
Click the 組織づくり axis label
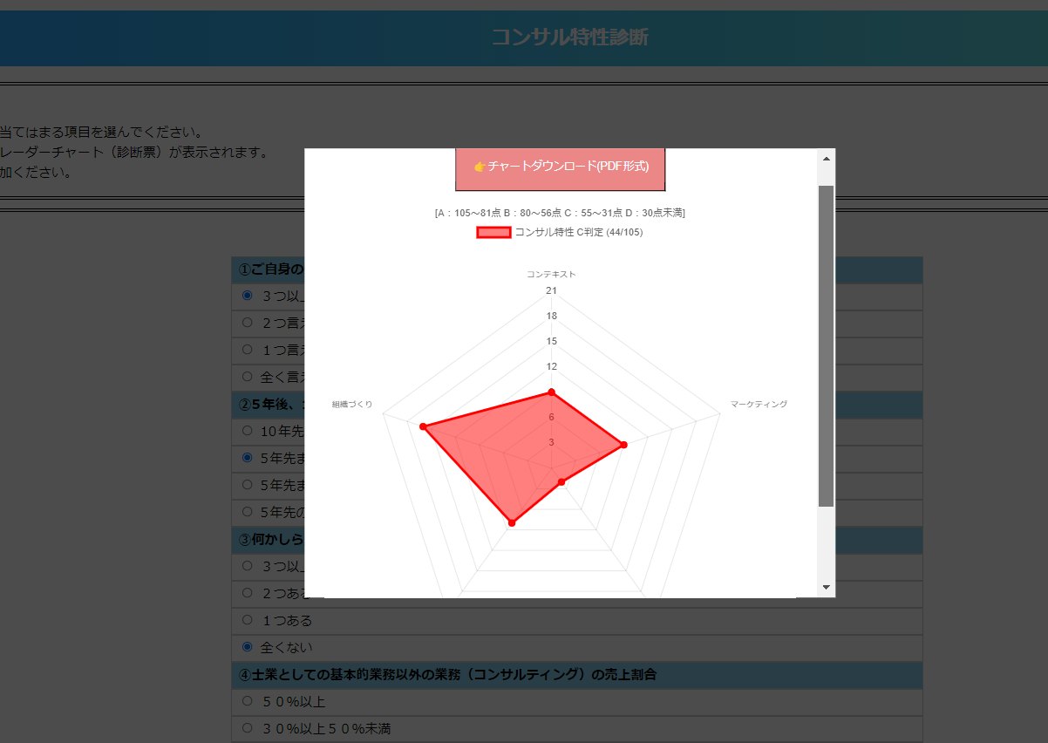click(352, 404)
